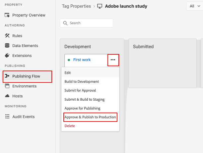Open the First work library link
The height and width of the screenshot is (153, 203).
point(82,60)
